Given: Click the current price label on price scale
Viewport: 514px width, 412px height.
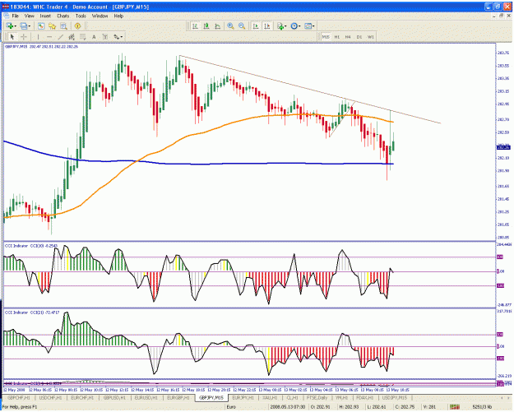Looking at the screenshot, I should 503,147.
